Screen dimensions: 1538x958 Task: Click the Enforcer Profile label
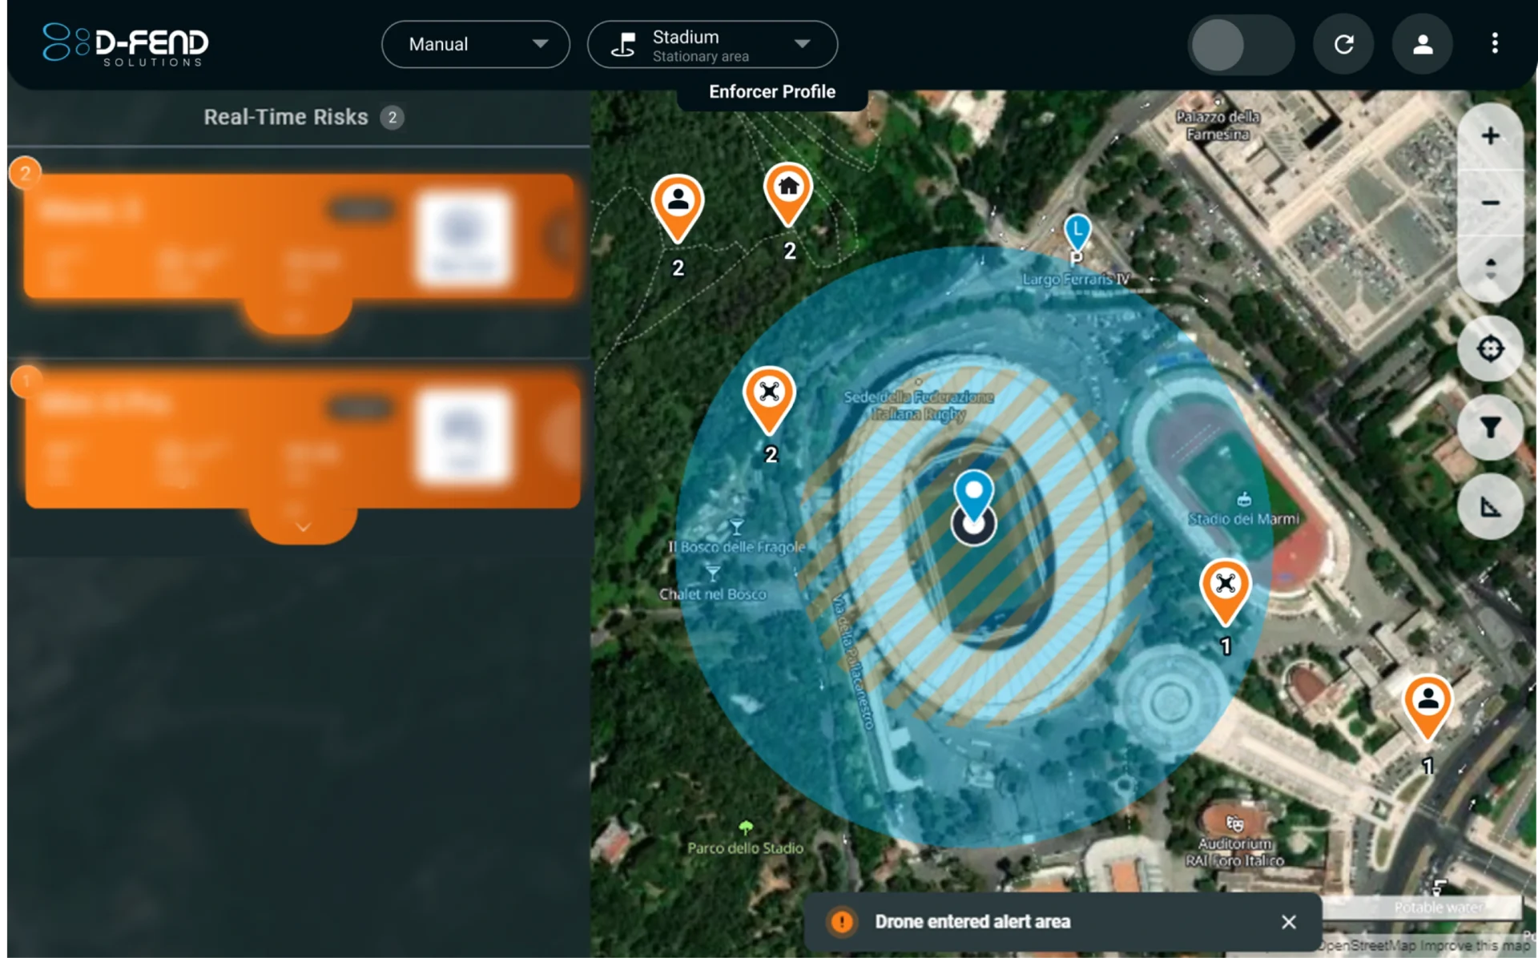tap(771, 92)
